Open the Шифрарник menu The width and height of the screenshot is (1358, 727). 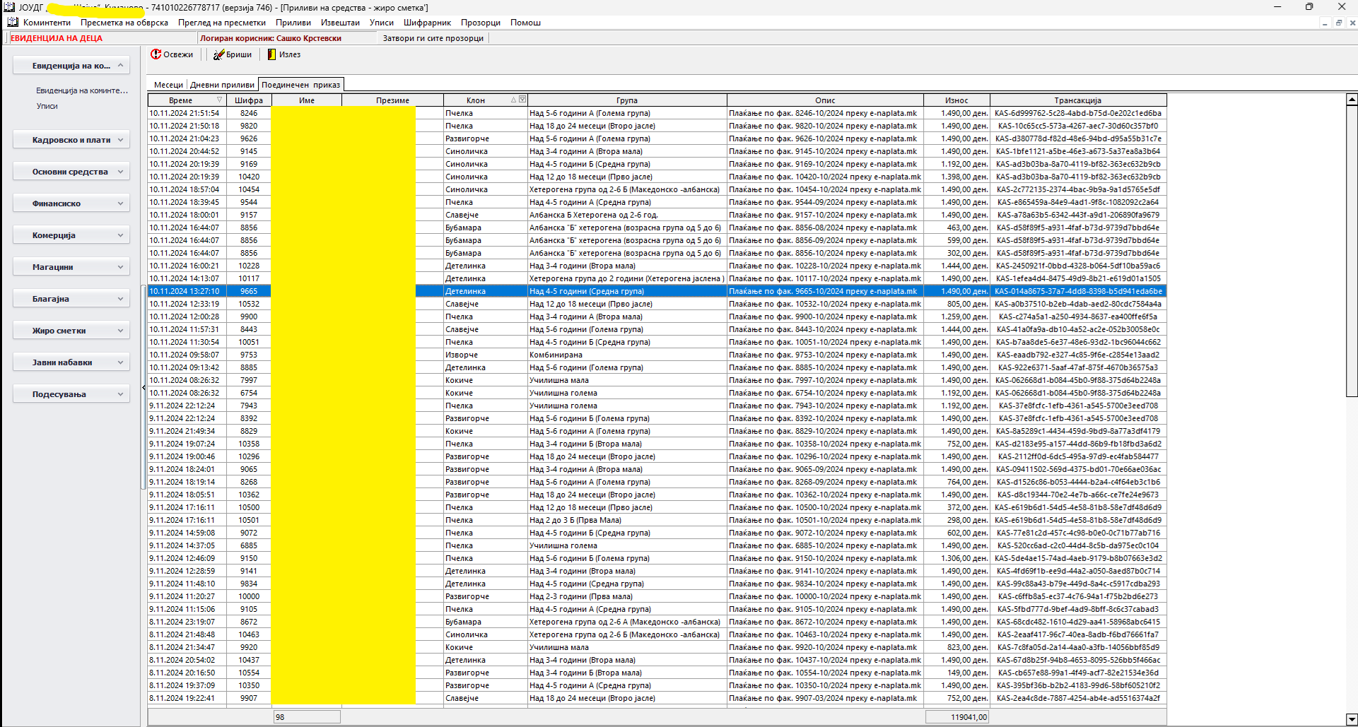427,23
